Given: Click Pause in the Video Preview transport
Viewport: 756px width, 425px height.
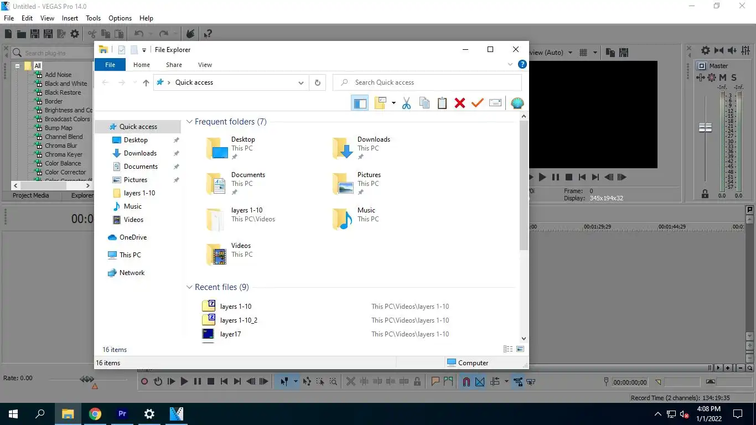Looking at the screenshot, I should 556,177.
